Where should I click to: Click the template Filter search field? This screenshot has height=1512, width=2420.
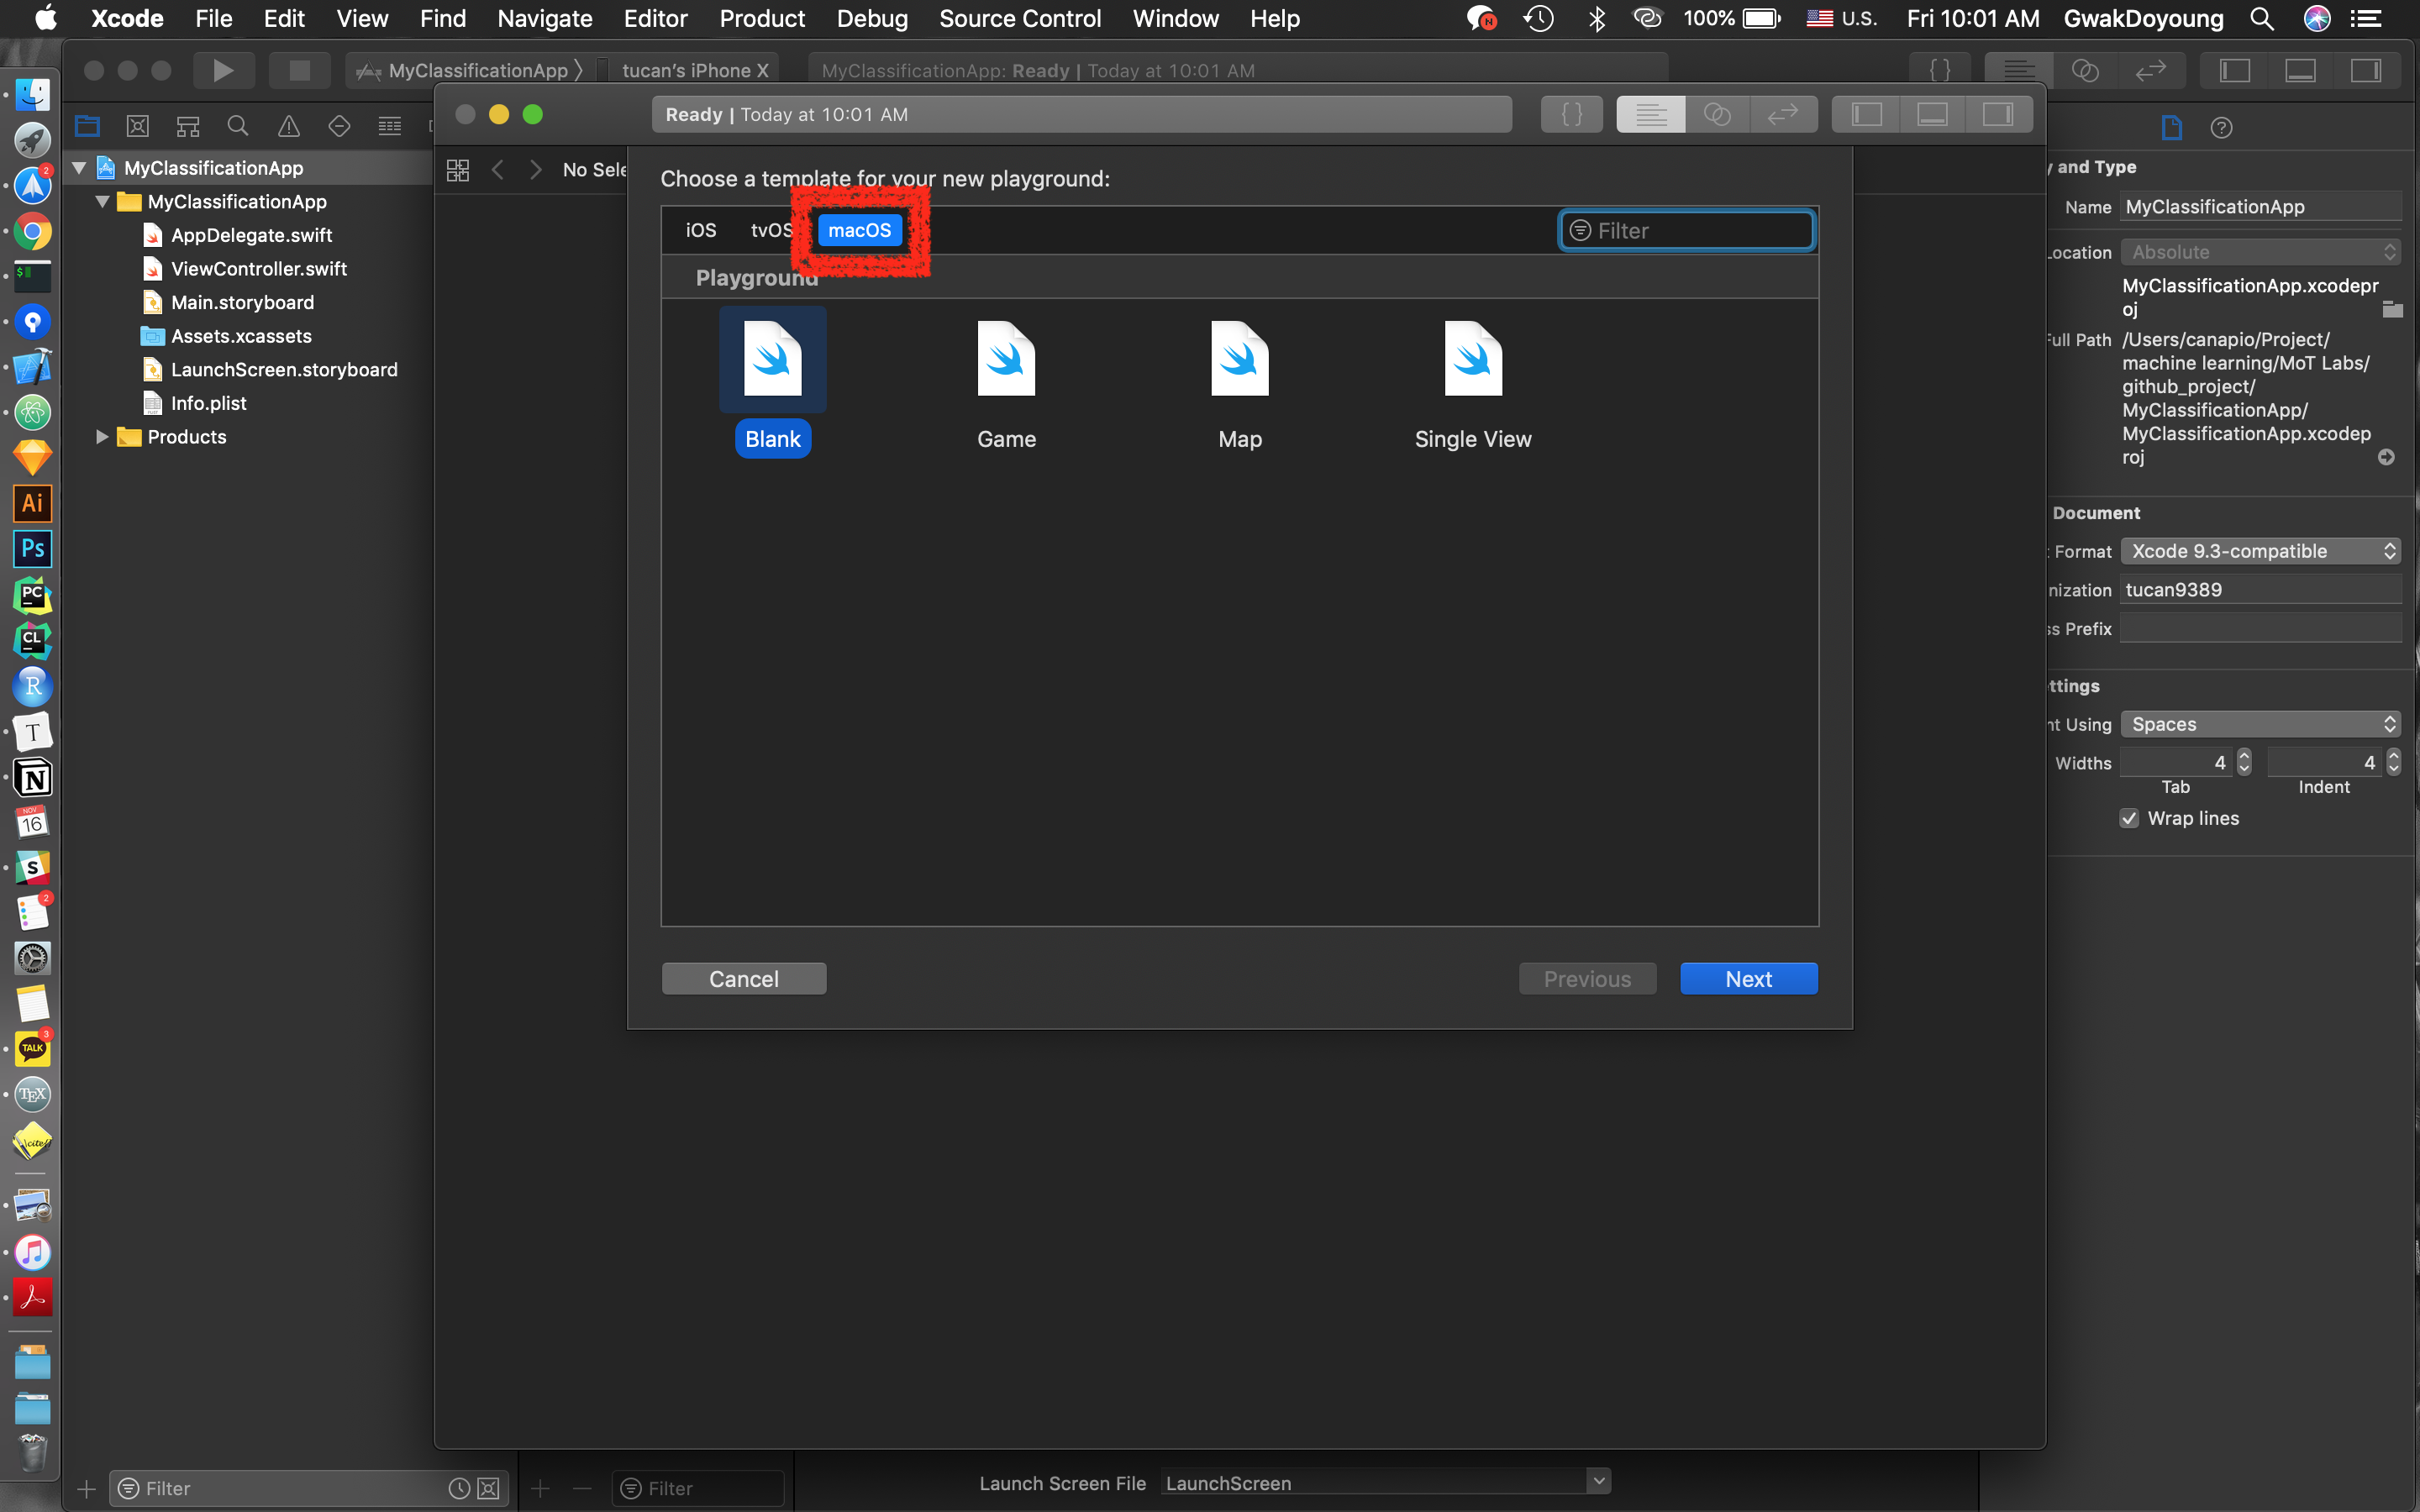click(1687, 231)
